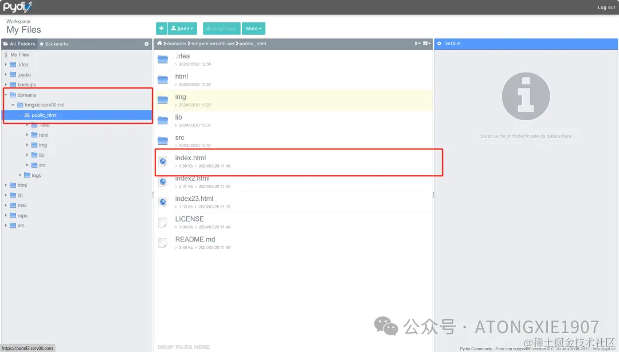Go to home via breadcrumb icon

pos(159,43)
